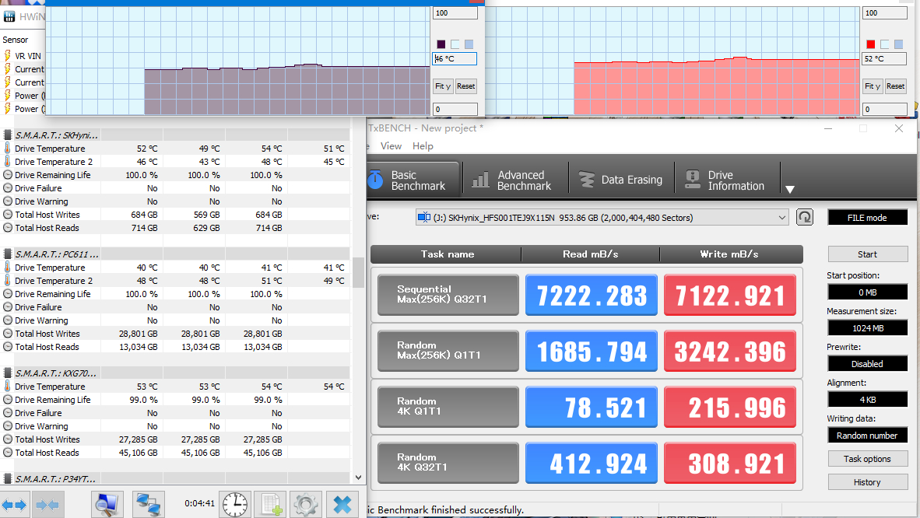Click the red graph color swatch

871,44
